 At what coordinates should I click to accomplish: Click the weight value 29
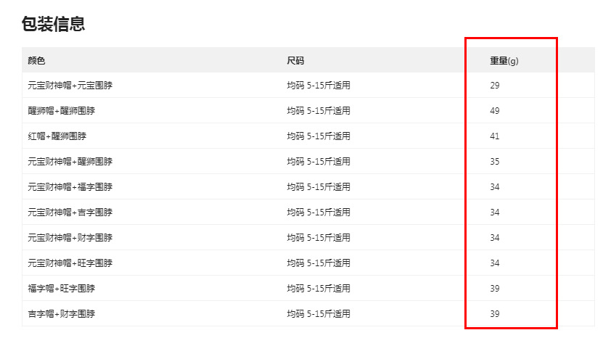tap(495, 86)
